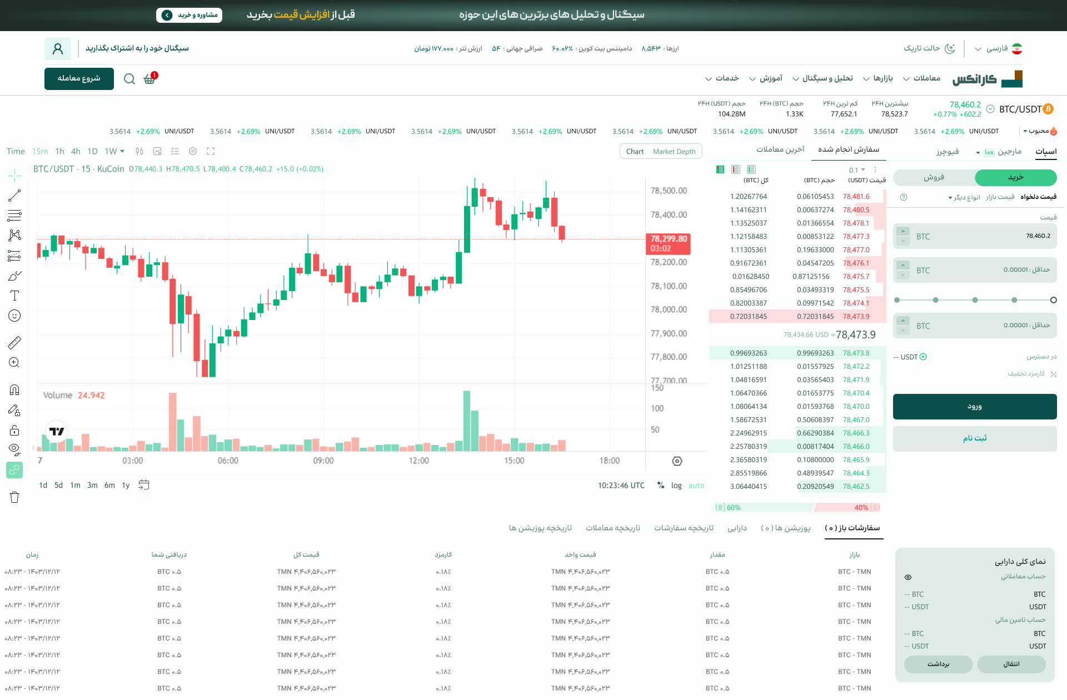The image size is (1067, 700).
Task: Open the shopping basket icon
Action: coord(149,79)
